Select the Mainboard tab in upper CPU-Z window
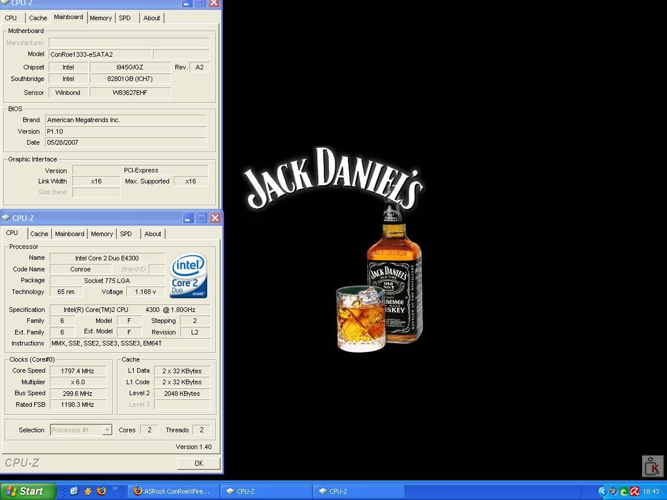The height and width of the screenshot is (500, 667). [x=68, y=17]
